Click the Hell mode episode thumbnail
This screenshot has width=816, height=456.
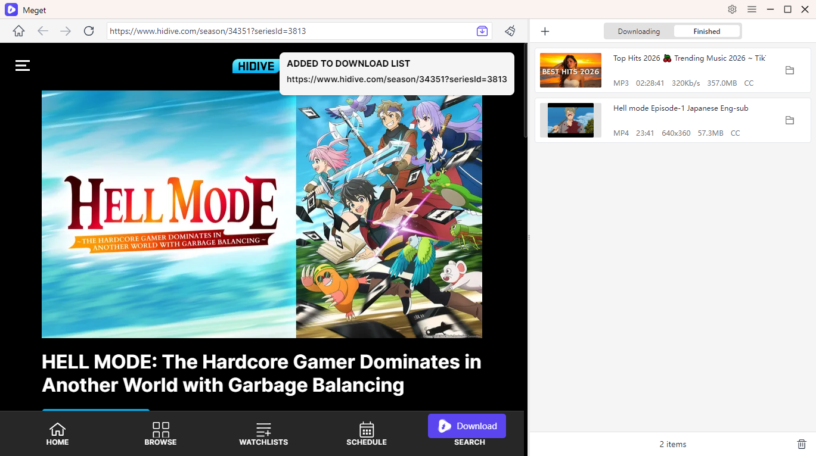570,120
